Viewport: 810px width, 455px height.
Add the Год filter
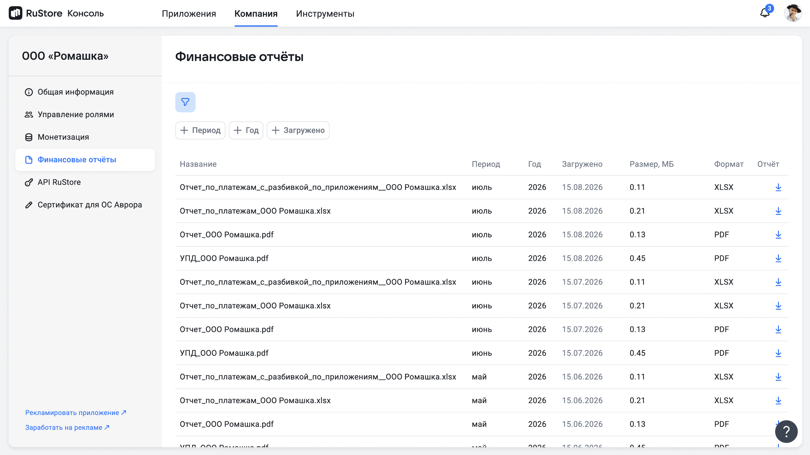[x=246, y=130]
